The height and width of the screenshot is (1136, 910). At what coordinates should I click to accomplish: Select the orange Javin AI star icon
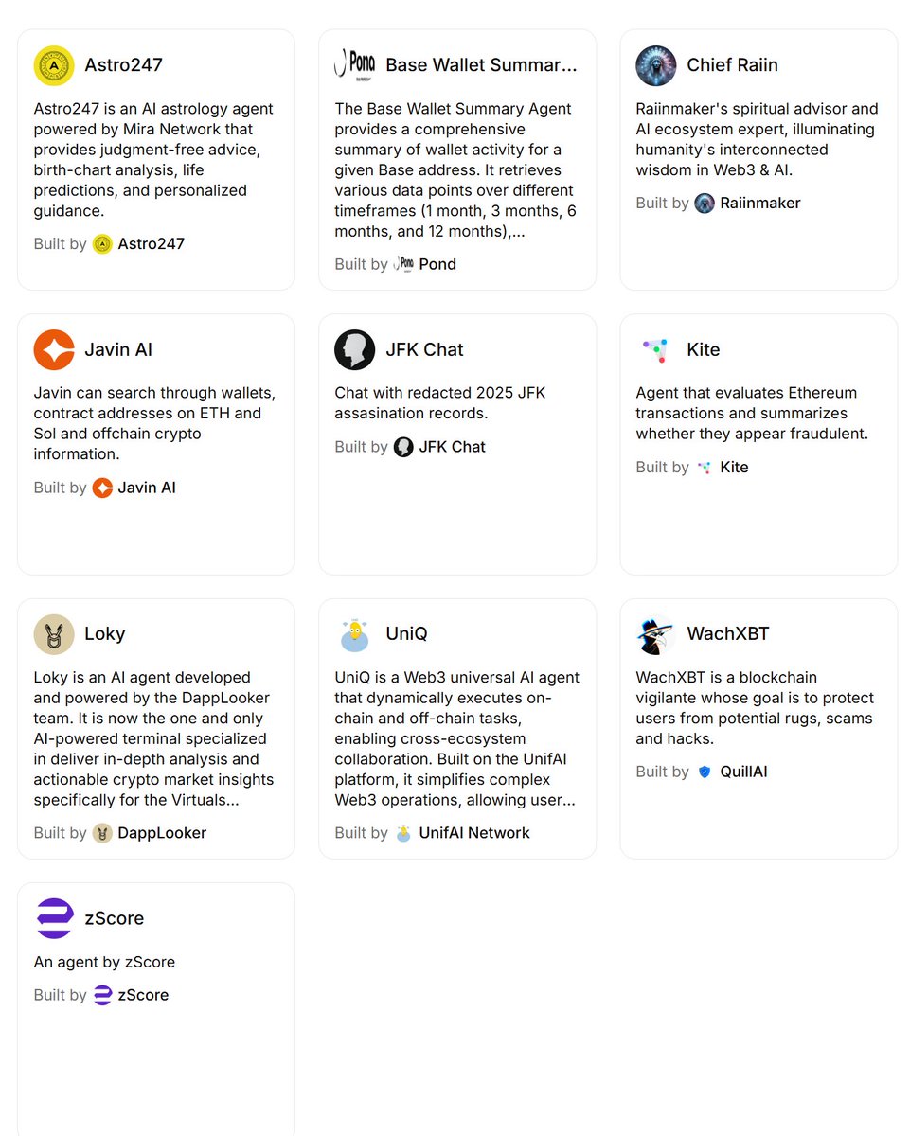pyautogui.click(x=54, y=349)
